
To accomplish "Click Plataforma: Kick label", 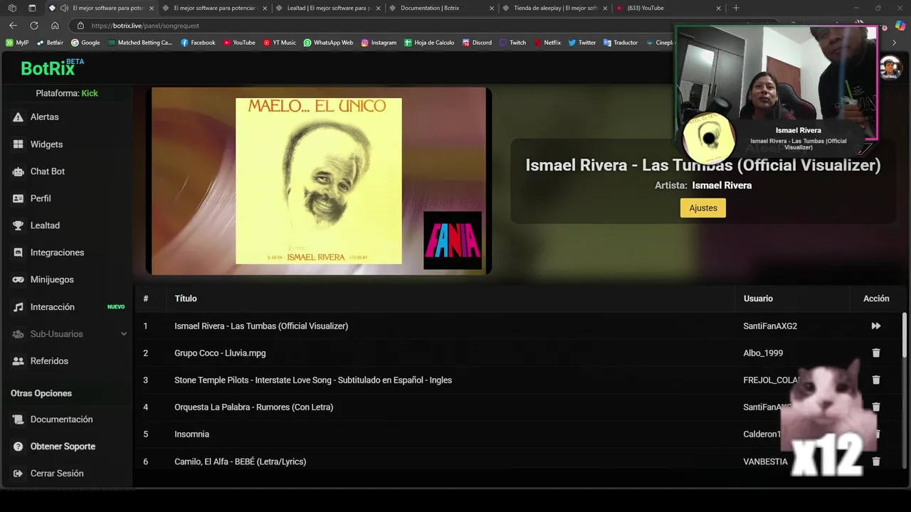I will (x=67, y=93).
